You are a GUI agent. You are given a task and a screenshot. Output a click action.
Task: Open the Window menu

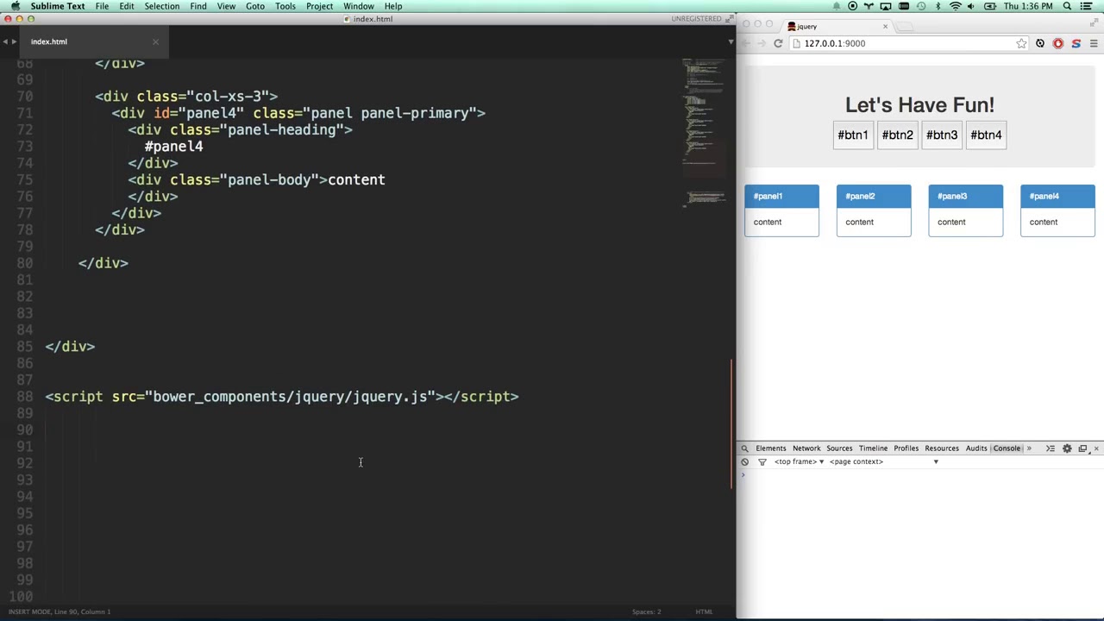[359, 6]
